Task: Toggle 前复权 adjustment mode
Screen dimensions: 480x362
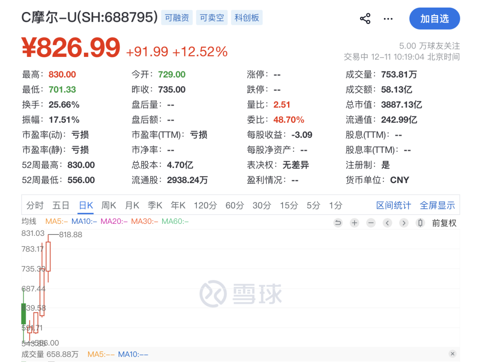Action: 445,223
